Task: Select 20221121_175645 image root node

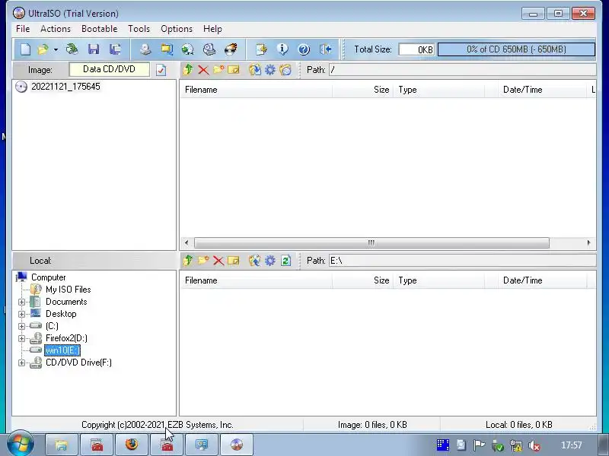Action: (65, 87)
